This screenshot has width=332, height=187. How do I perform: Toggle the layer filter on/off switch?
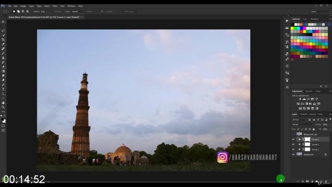pyautogui.click(x=330, y=119)
